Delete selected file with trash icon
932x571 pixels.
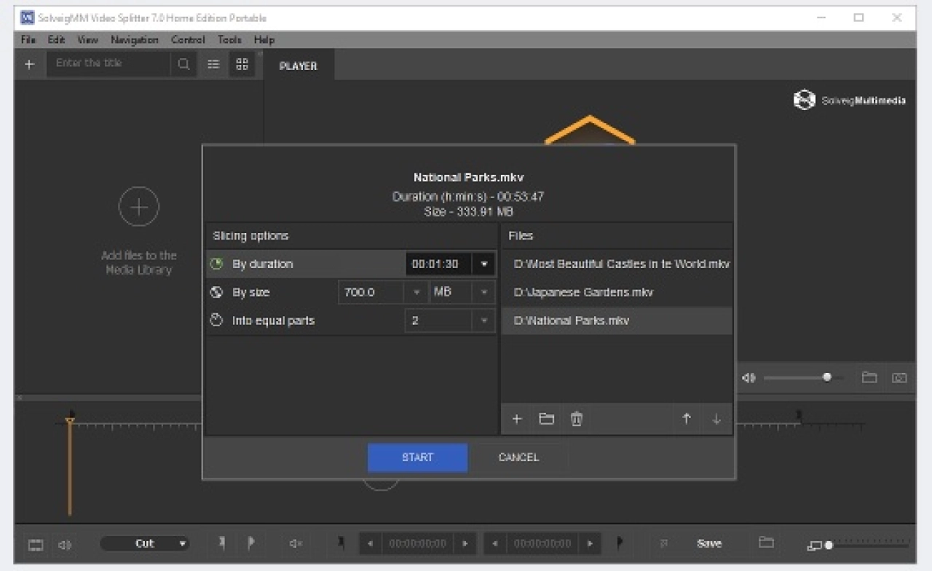point(576,419)
